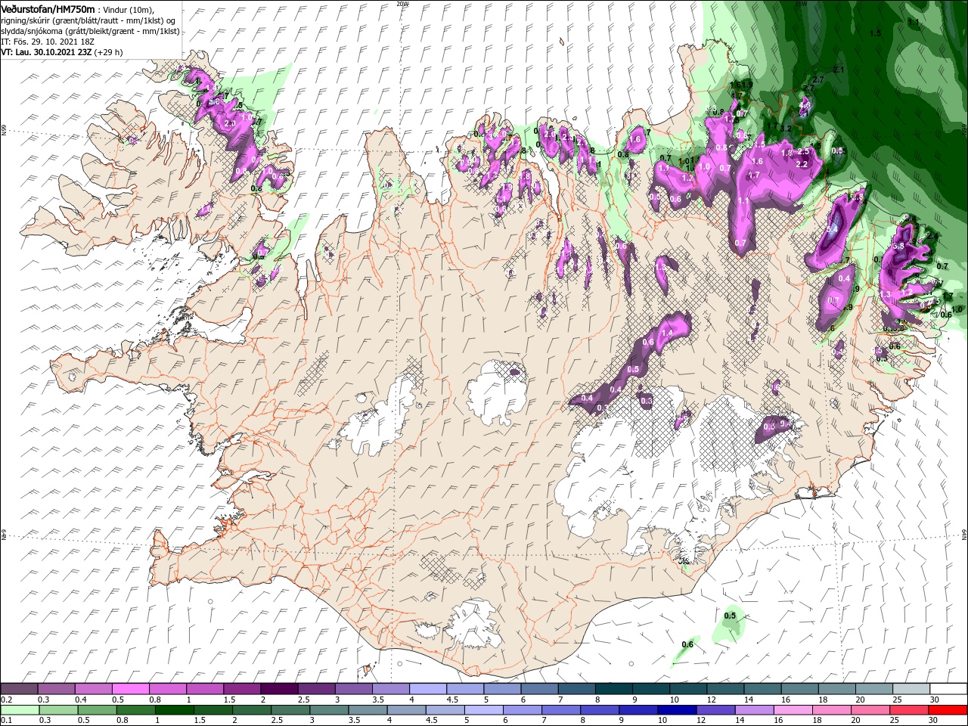
Task: Click lower rain scale green swatch labeled 0.5
Action: pyautogui.click(x=97, y=710)
